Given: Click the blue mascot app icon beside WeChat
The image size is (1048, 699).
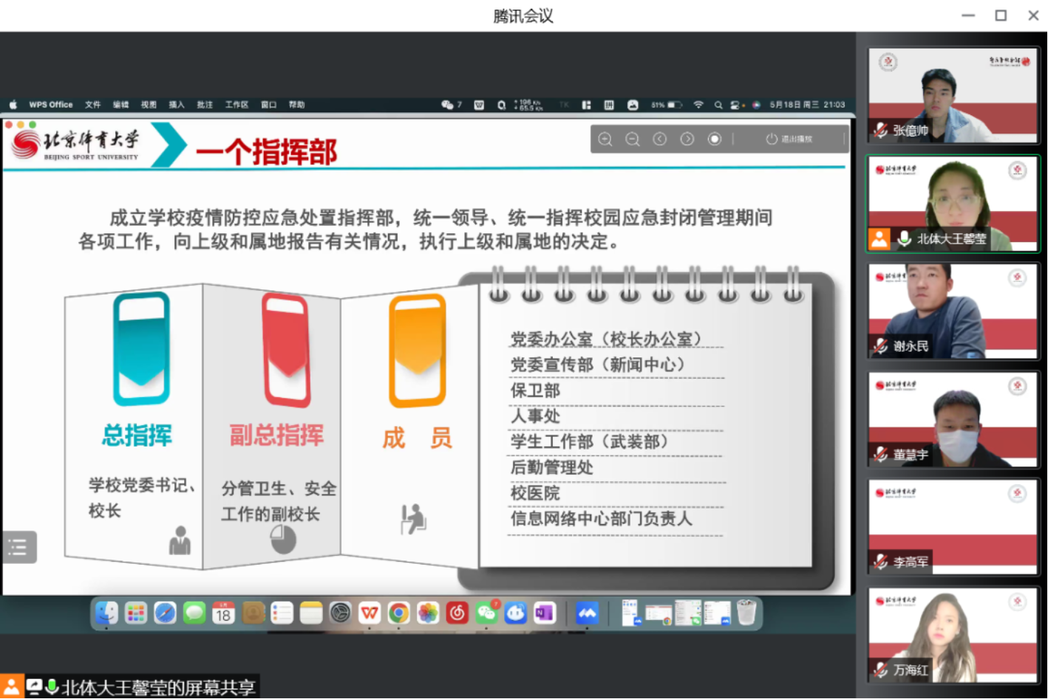Looking at the screenshot, I should tap(516, 613).
